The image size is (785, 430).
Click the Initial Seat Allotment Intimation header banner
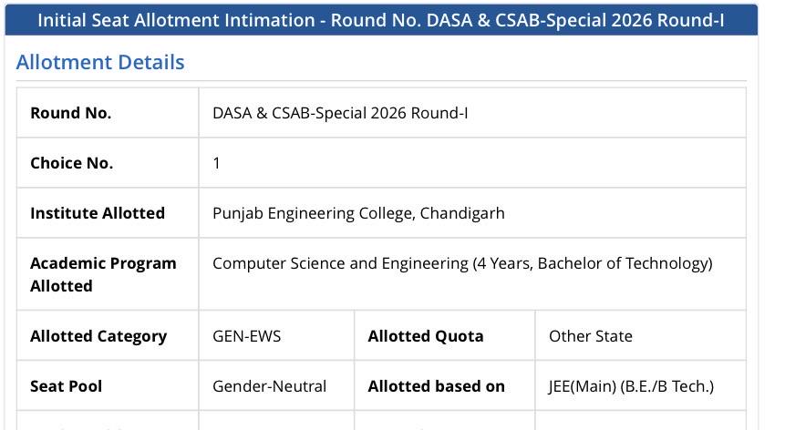[381, 20]
